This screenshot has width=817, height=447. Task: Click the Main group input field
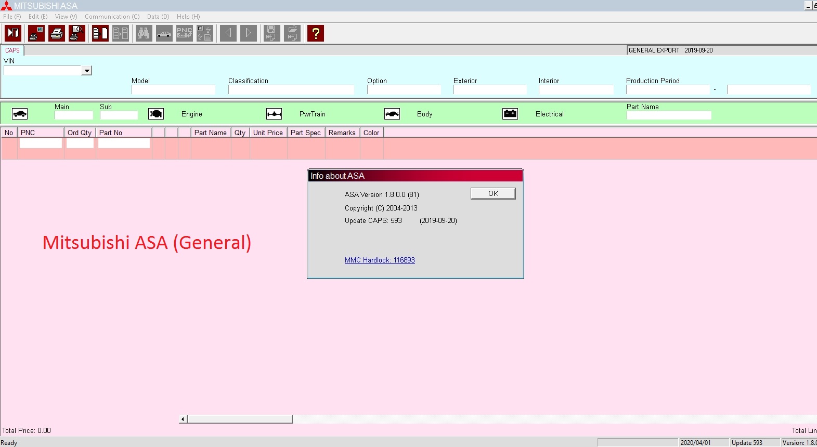[74, 115]
